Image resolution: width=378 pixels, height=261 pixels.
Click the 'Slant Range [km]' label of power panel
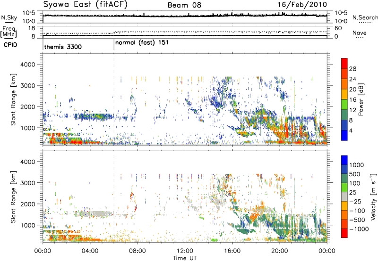tap(13, 99)
